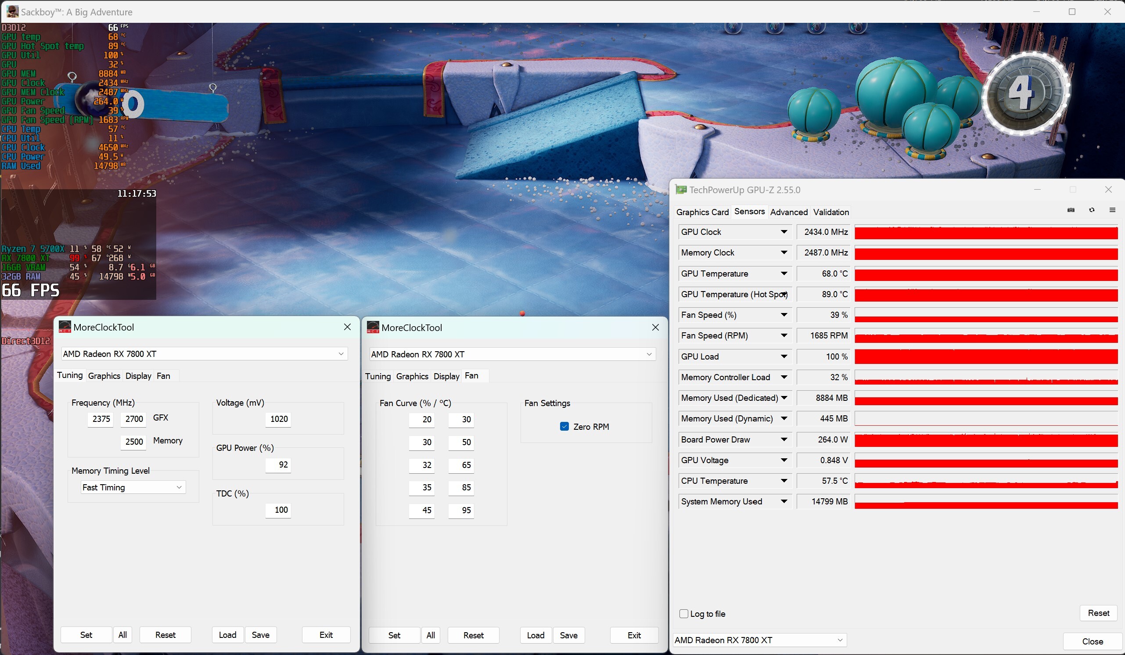The height and width of the screenshot is (655, 1125).
Task: Click Load button in left MoreClockTool
Action: pyautogui.click(x=228, y=635)
